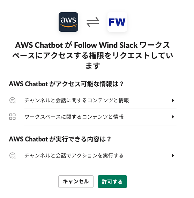This screenshot has height=198, width=194.
Task: Click the AWS logo icon
Action: coord(68,22)
